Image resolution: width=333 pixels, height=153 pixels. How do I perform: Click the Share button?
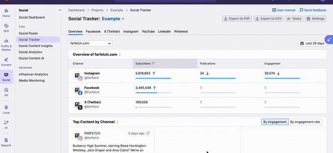pos(294,19)
